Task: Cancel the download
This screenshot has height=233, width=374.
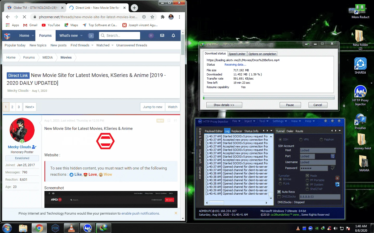Action: coord(318,105)
